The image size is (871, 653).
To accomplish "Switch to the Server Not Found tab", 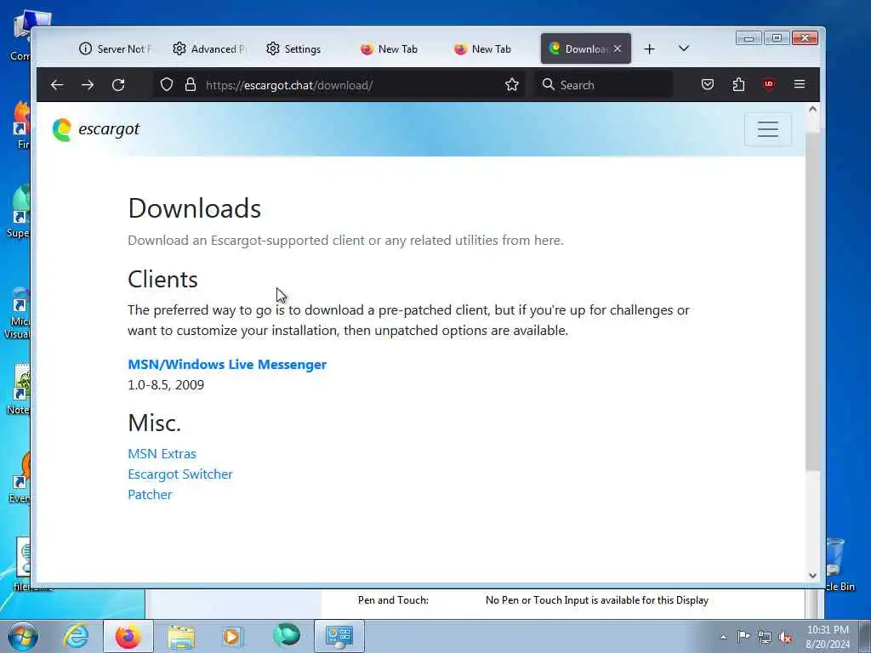I will 116,48.
